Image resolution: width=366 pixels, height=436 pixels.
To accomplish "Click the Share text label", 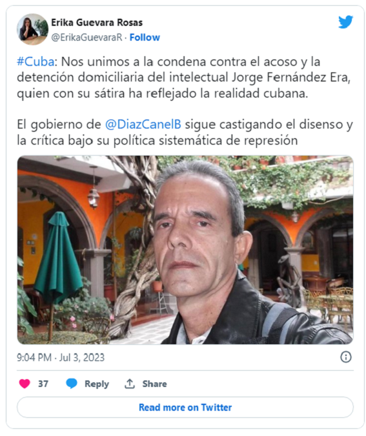I will click(154, 384).
